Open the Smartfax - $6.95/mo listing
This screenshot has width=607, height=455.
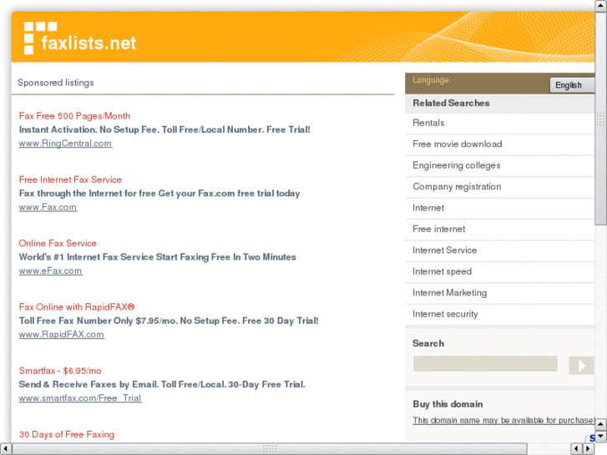click(60, 371)
